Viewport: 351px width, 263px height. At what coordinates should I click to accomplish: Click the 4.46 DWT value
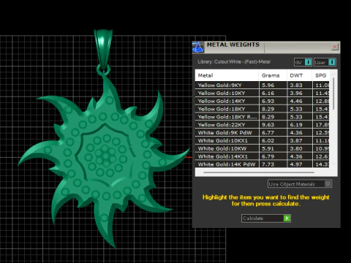pyautogui.click(x=296, y=101)
